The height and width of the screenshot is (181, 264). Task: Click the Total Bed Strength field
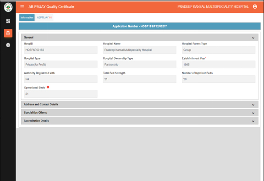coord(140,79)
